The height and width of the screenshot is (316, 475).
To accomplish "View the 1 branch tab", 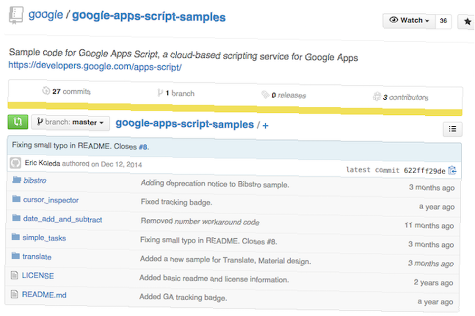I will click(176, 93).
